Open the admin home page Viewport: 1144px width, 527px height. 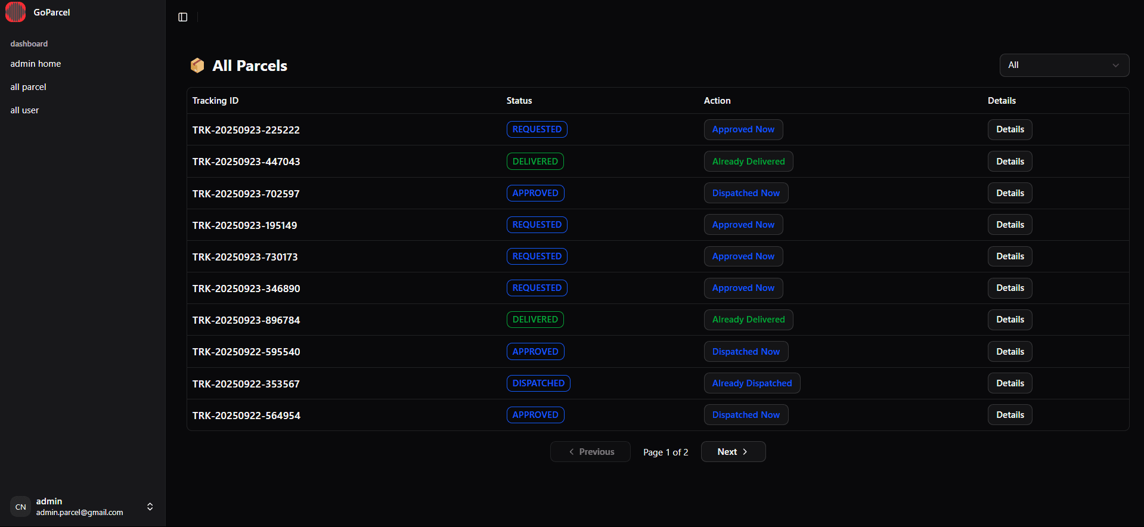click(x=36, y=64)
